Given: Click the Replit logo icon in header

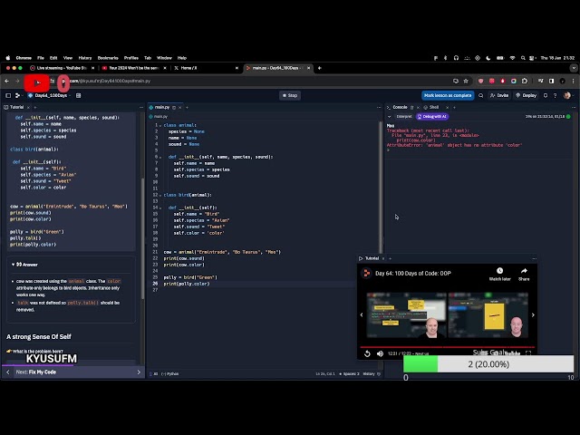Looking at the screenshot, I should (17, 95).
